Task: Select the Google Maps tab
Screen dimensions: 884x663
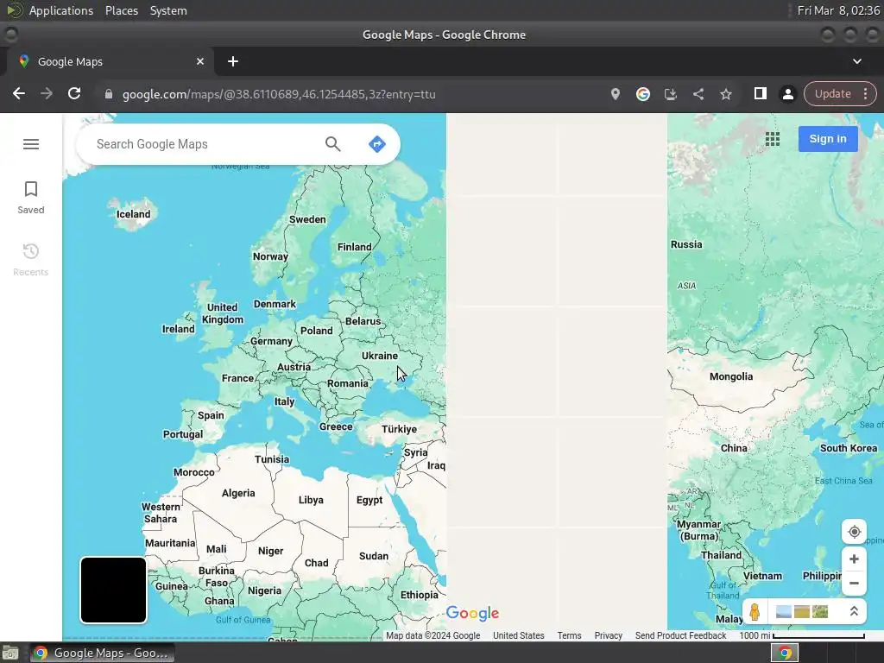Action: point(110,61)
